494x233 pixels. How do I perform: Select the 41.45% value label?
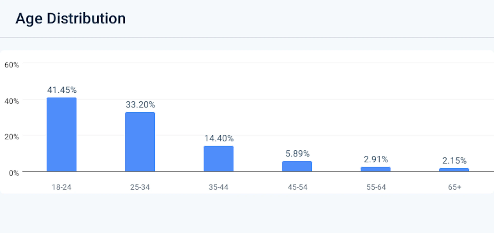[62, 90]
